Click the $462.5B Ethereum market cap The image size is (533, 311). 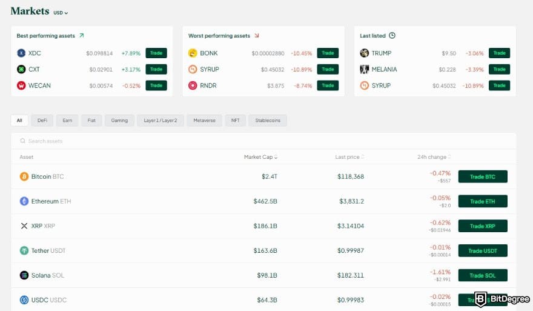click(x=265, y=201)
